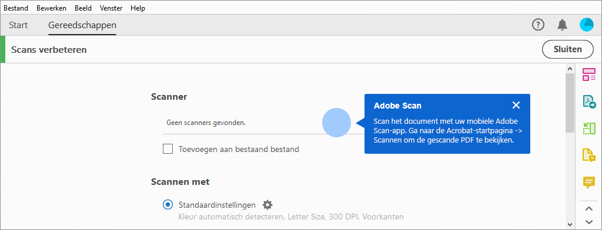The width and height of the screenshot is (602, 230).
Task: Click the Scannen met heading
Action: point(180,181)
